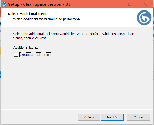Go to previous step with Back button
The height and width of the screenshot is (125, 154).
(89, 117)
